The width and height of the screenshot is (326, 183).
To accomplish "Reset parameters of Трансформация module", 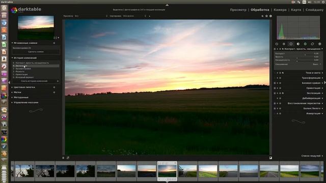I will click(x=280, y=78).
